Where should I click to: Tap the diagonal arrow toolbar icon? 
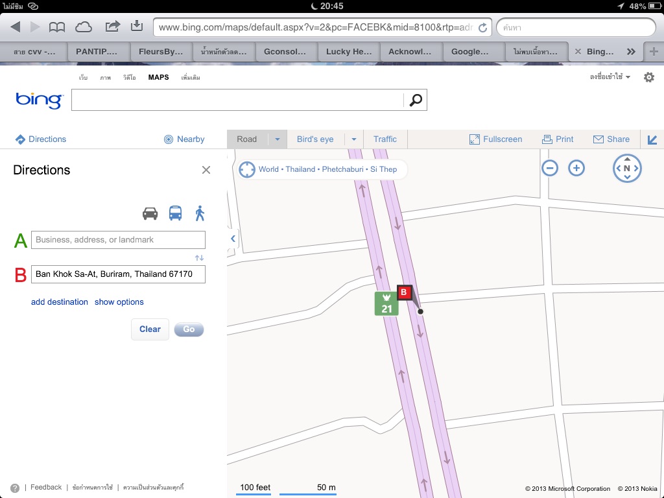point(652,140)
